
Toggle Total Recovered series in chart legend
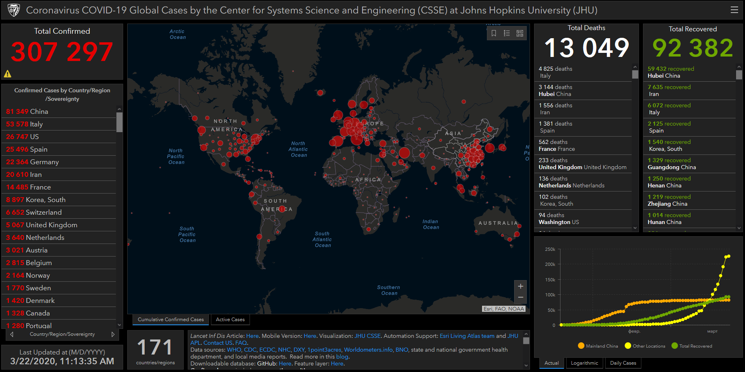[692, 346]
